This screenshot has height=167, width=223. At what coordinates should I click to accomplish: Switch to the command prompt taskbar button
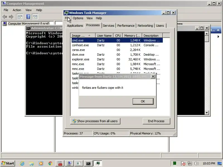point(88,163)
